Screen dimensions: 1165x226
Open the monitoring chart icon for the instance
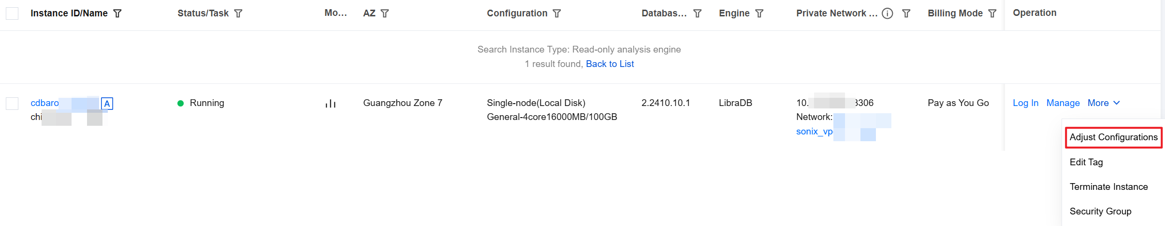[331, 104]
